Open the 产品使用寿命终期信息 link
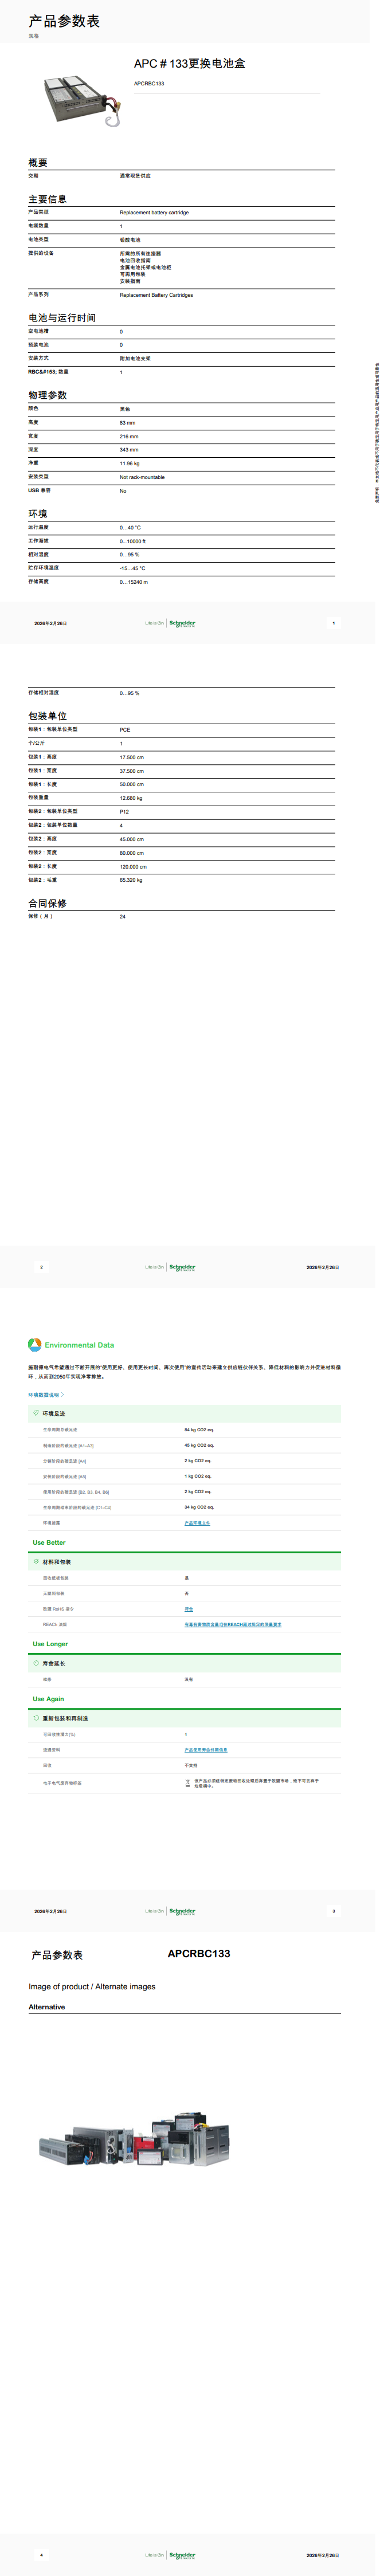384x2576 pixels. point(205,1750)
